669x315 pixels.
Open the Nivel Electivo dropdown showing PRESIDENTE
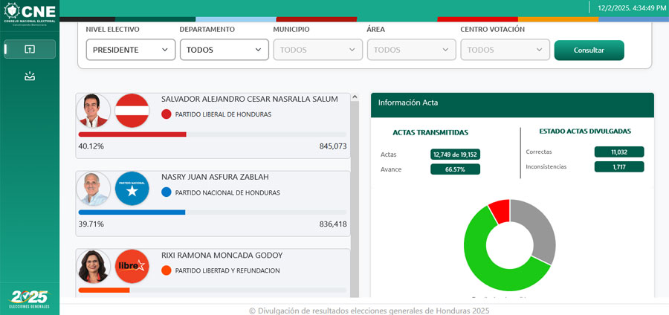point(131,50)
